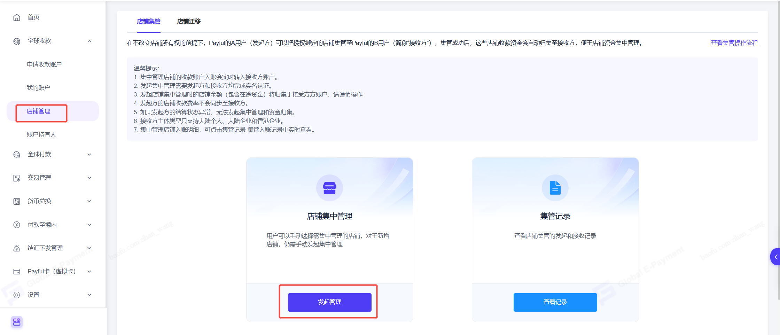Screen dimensions: 780x335
Task: Click the 全球付款 globe icon
Action: [x=17, y=155]
